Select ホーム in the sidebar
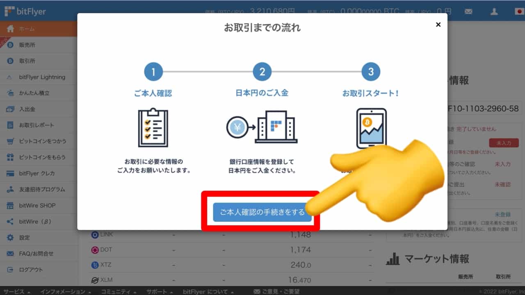Screen dimensions: 525x295 tap(27, 29)
